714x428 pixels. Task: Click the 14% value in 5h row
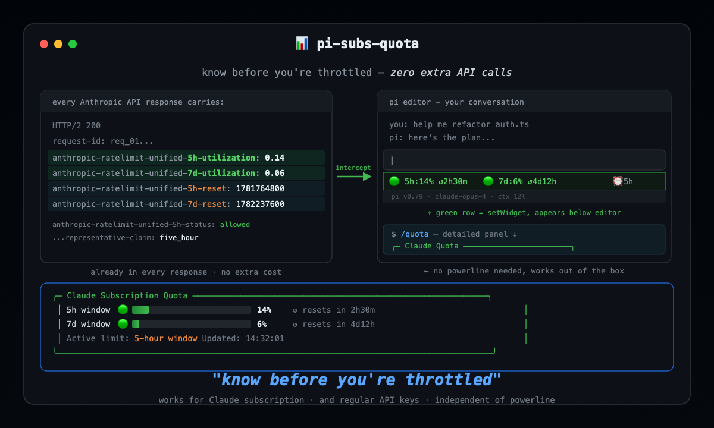click(x=264, y=310)
